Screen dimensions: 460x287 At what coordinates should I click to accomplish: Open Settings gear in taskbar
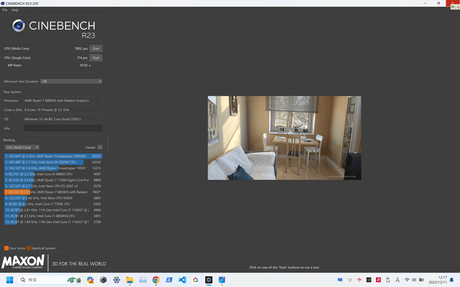pyautogui.click(x=117, y=280)
